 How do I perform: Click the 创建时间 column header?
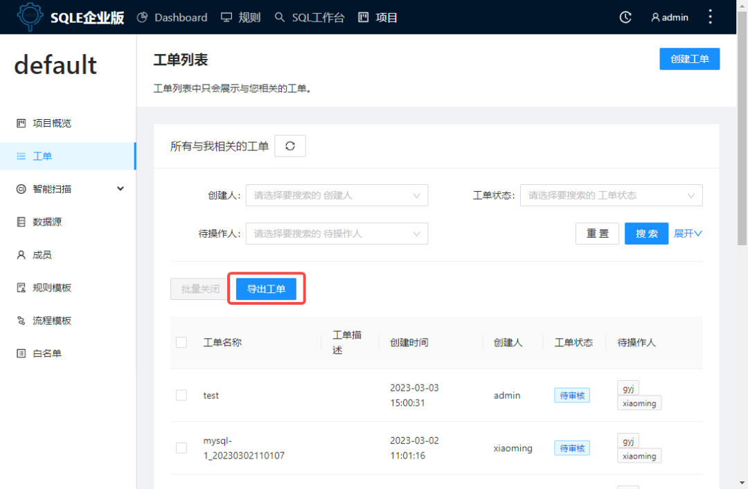(x=409, y=343)
